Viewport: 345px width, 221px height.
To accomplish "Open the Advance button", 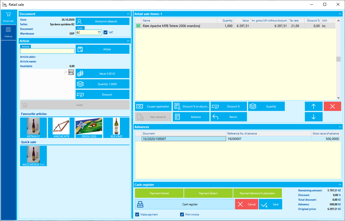I will pyautogui.click(x=191, y=117).
